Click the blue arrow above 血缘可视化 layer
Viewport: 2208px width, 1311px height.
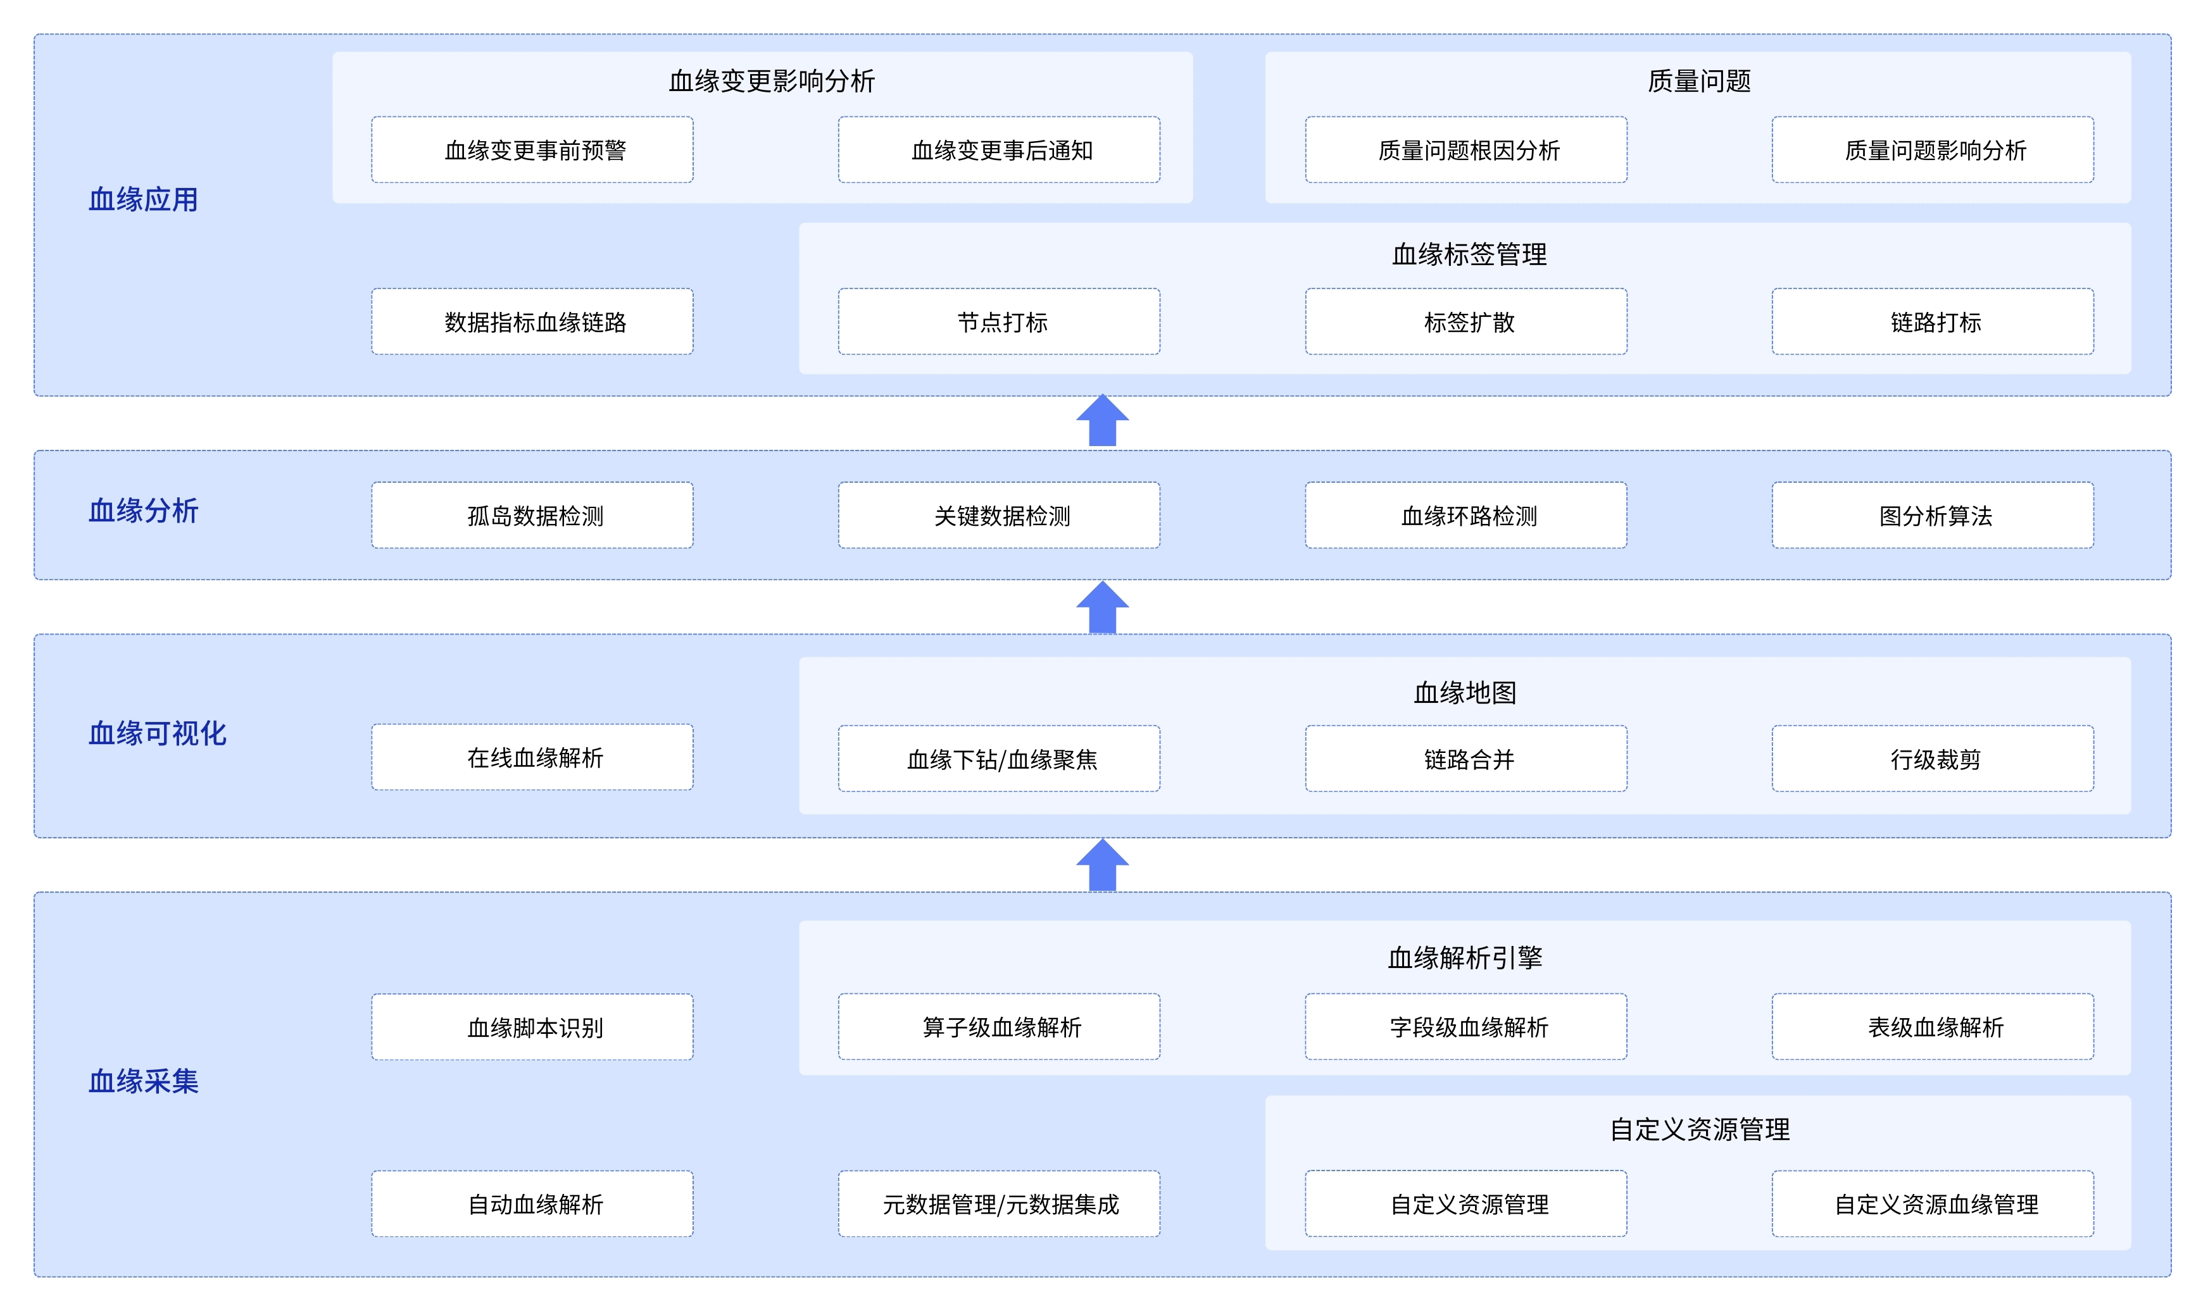[1102, 608]
